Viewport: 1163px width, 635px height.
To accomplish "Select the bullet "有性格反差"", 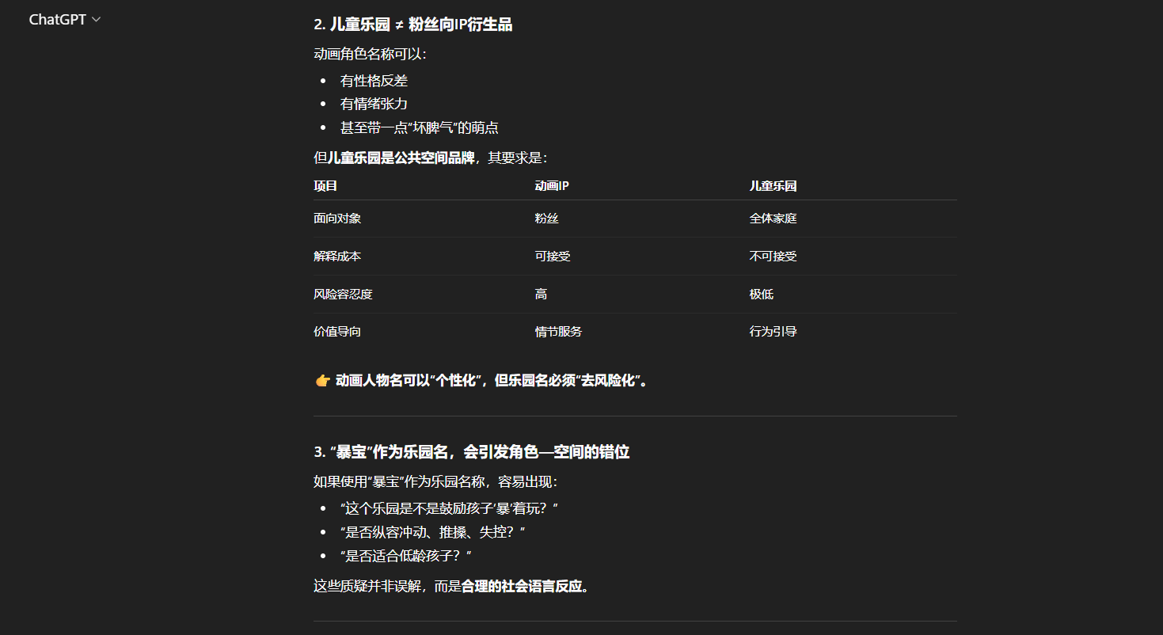I will click(374, 81).
